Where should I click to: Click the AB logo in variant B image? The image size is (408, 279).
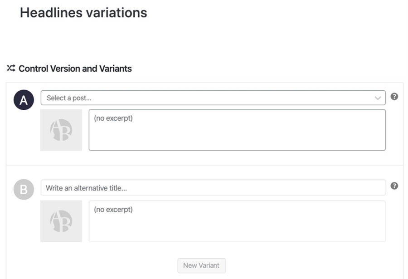[61, 221]
